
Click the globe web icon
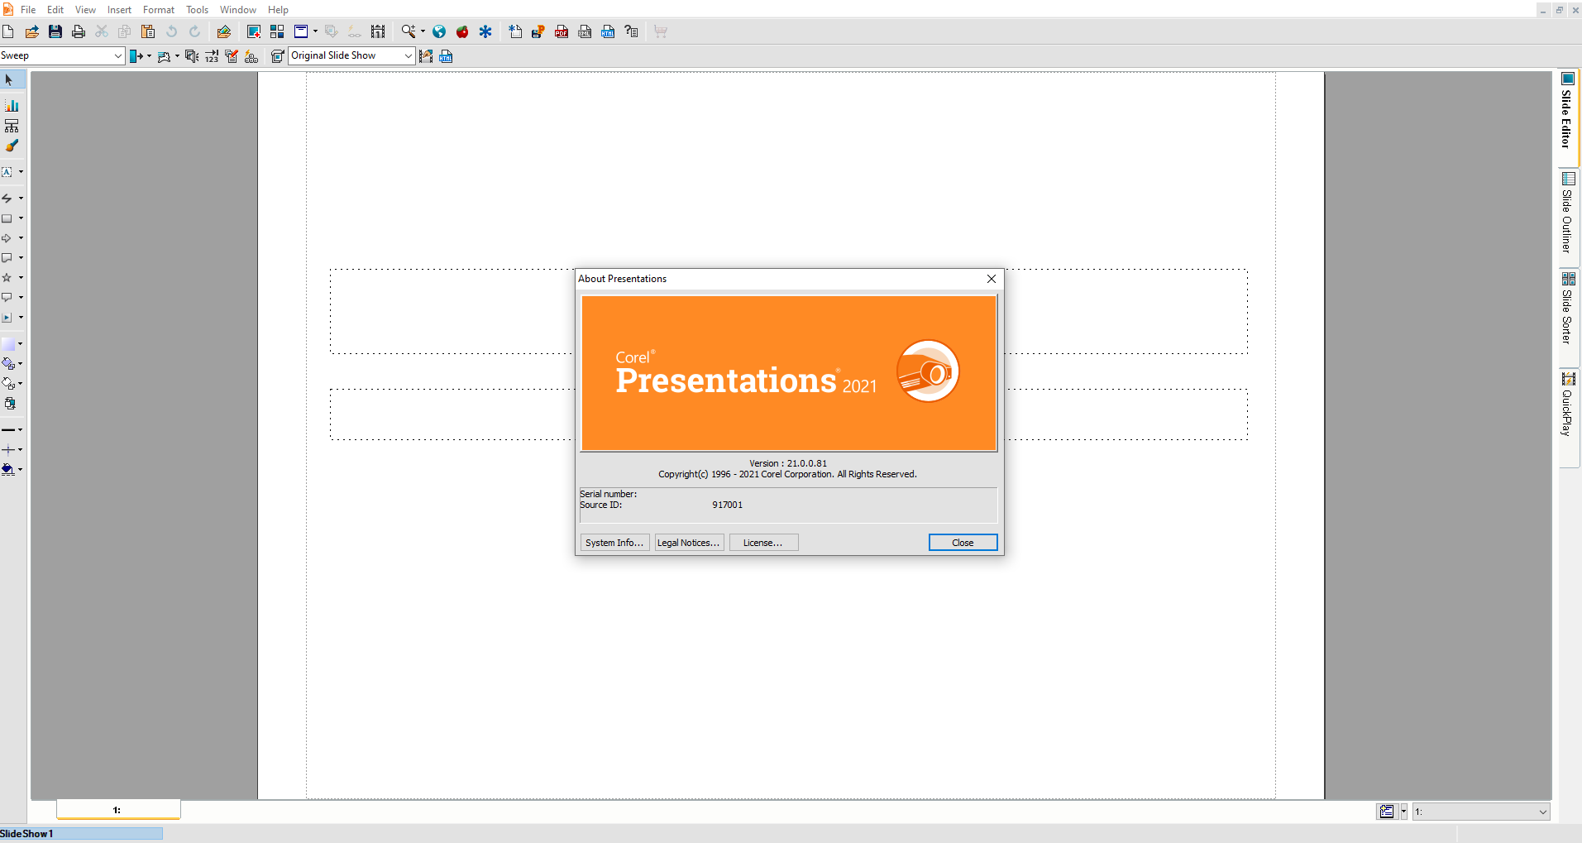(x=439, y=31)
